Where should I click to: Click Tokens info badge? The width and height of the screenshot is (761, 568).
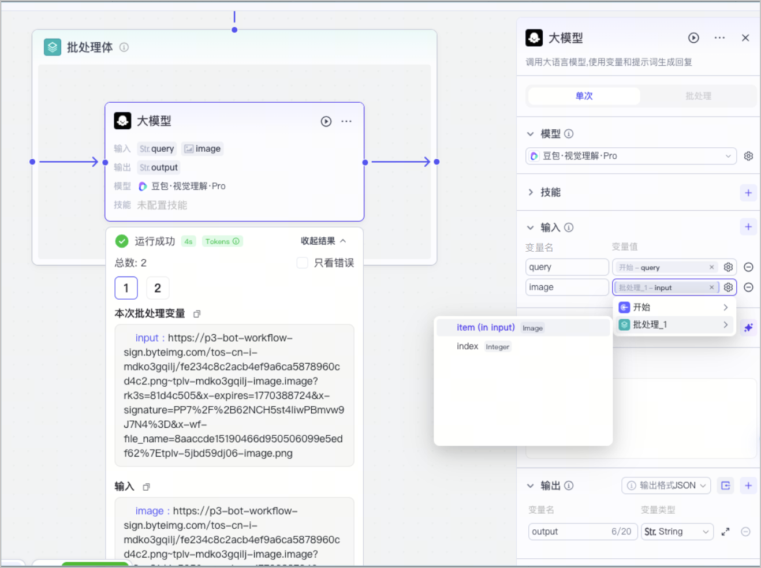[x=222, y=241]
